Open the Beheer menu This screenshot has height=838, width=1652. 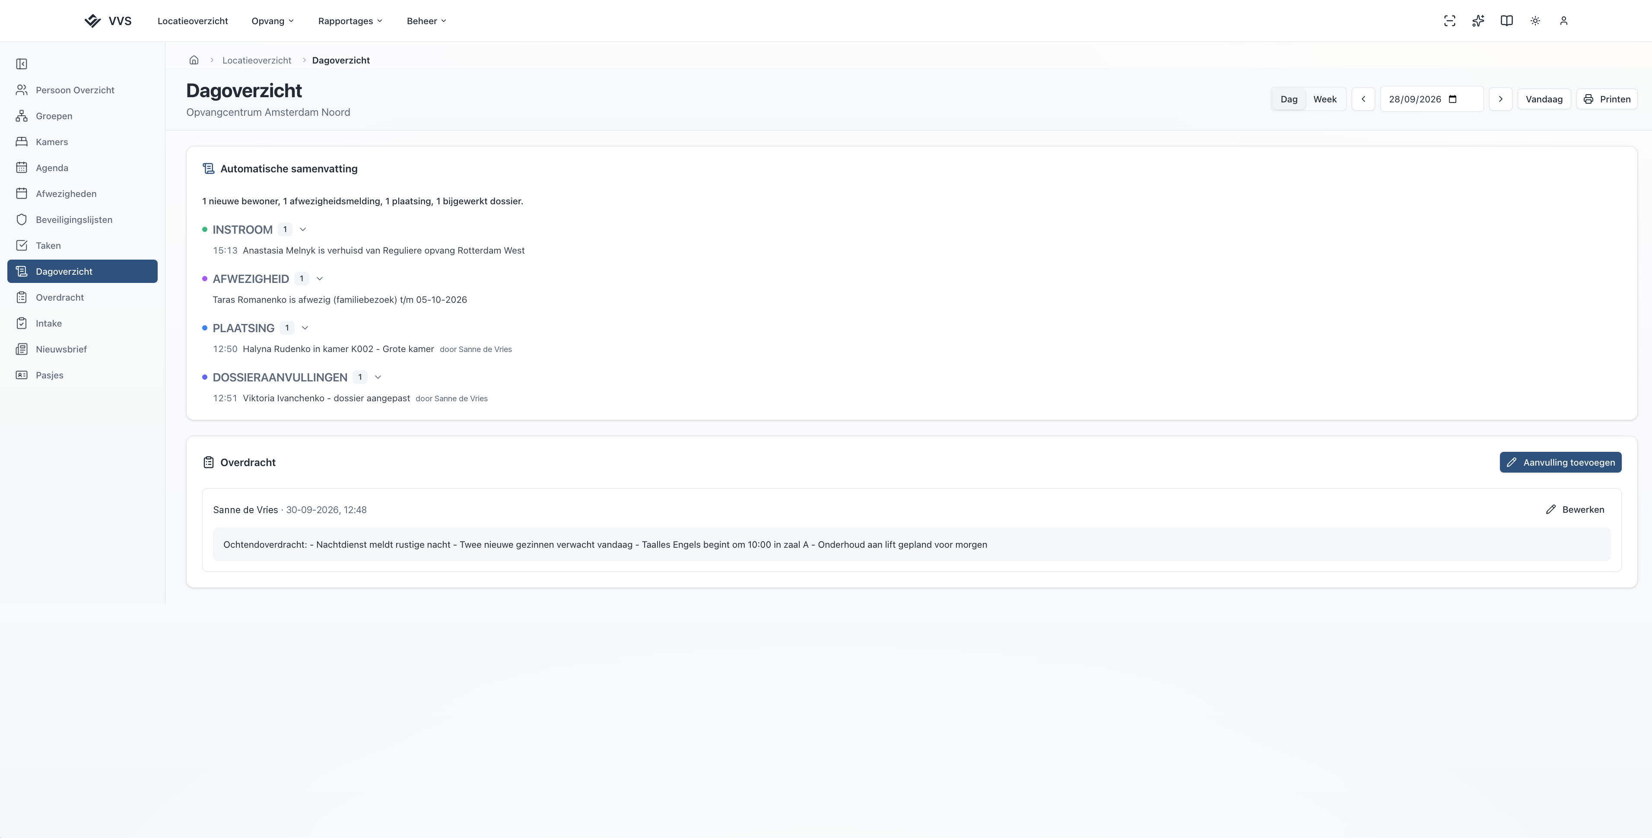(426, 21)
